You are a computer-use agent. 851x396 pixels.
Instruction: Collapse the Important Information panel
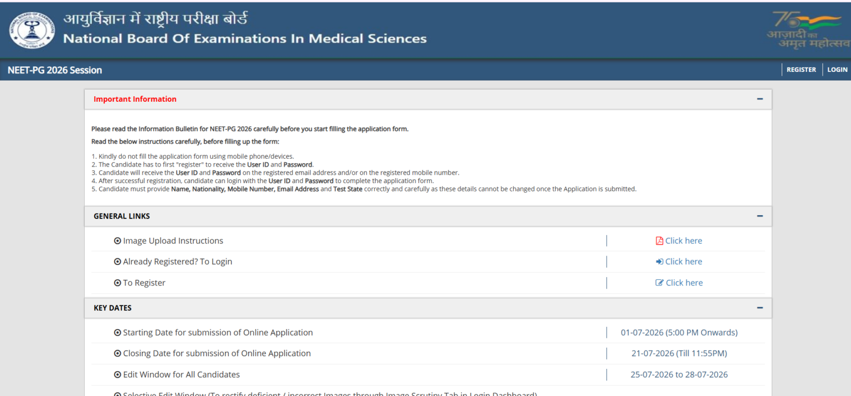tap(760, 99)
